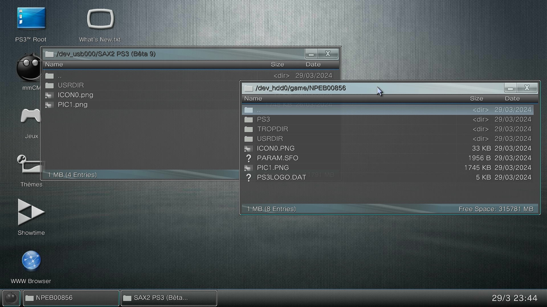Select PS3LOGO.DAT file
This screenshot has height=307, width=547.
[281, 177]
